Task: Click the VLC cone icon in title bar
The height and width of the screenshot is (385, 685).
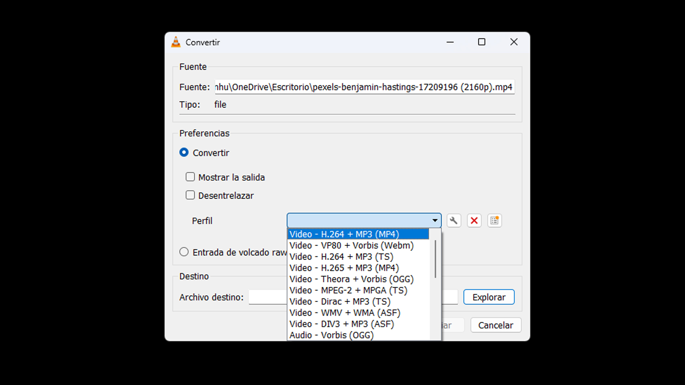Action: pyautogui.click(x=176, y=42)
